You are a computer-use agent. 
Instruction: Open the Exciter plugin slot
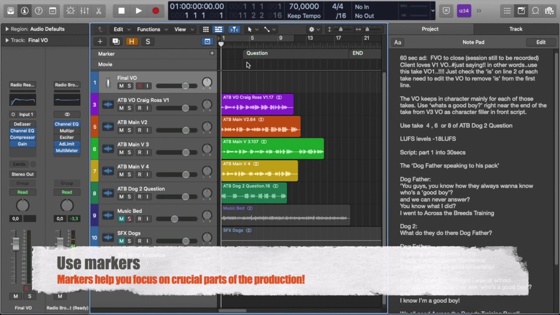[x=66, y=137]
